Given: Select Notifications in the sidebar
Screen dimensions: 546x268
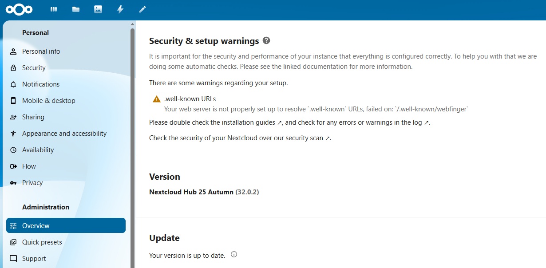Looking at the screenshot, I should click(x=41, y=84).
